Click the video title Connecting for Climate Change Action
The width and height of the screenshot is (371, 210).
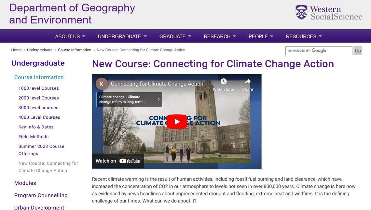(x=157, y=84)
